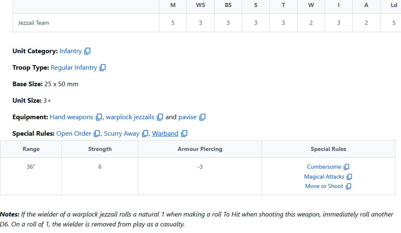Click the copy icon after Hand weapons

[99, 117]
